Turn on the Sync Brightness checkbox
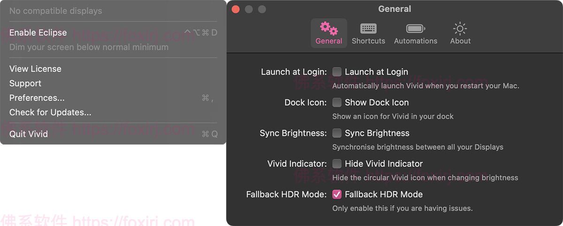 coord(337,133)
